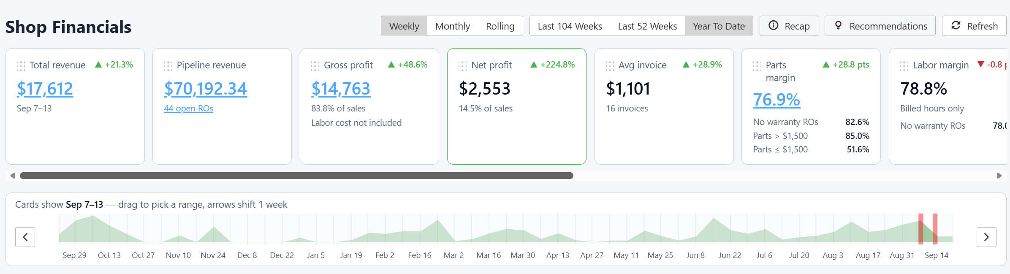1010x274 pixels.
Task: Click the +224.8% net profit change
Action: tap(557, 65)
